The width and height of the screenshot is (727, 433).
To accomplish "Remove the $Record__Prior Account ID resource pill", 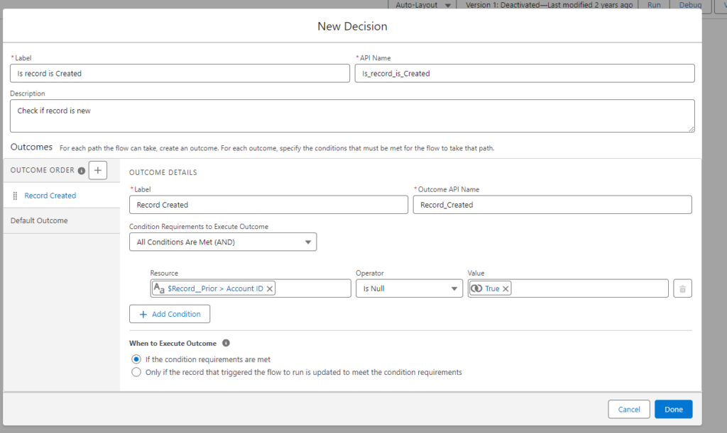I will coord(270,288).
